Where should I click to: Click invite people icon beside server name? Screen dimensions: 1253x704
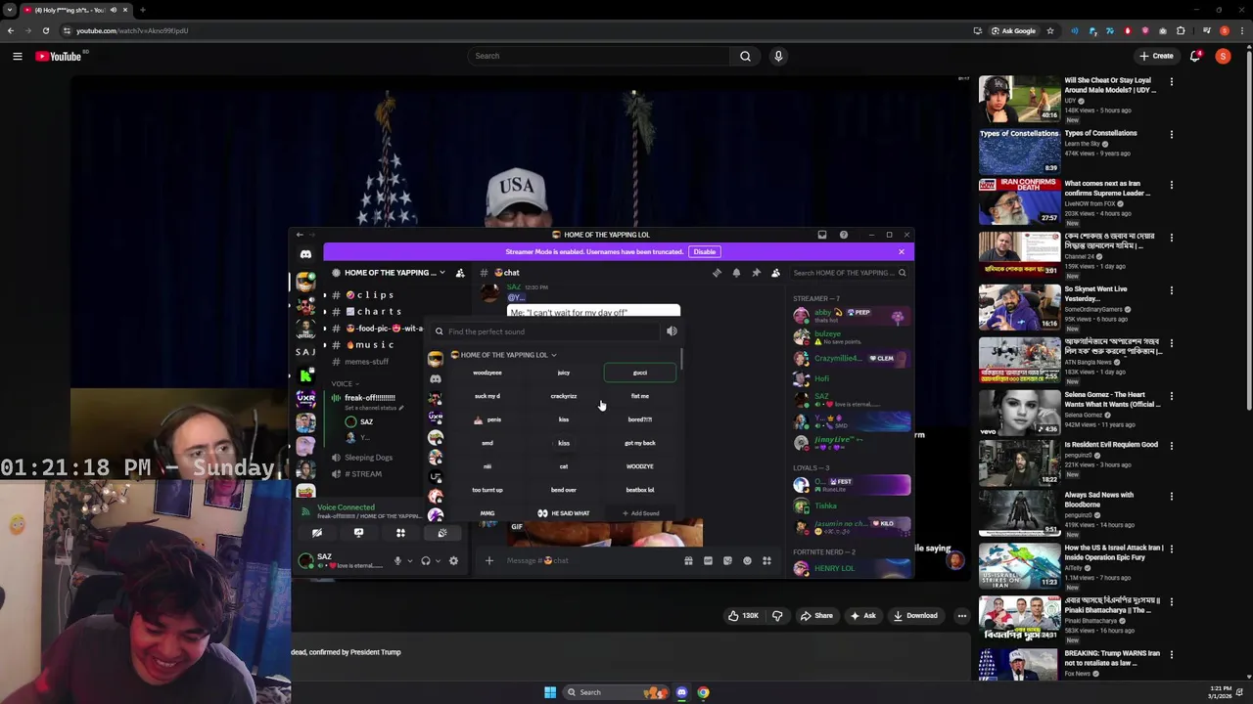click(460, 273)
